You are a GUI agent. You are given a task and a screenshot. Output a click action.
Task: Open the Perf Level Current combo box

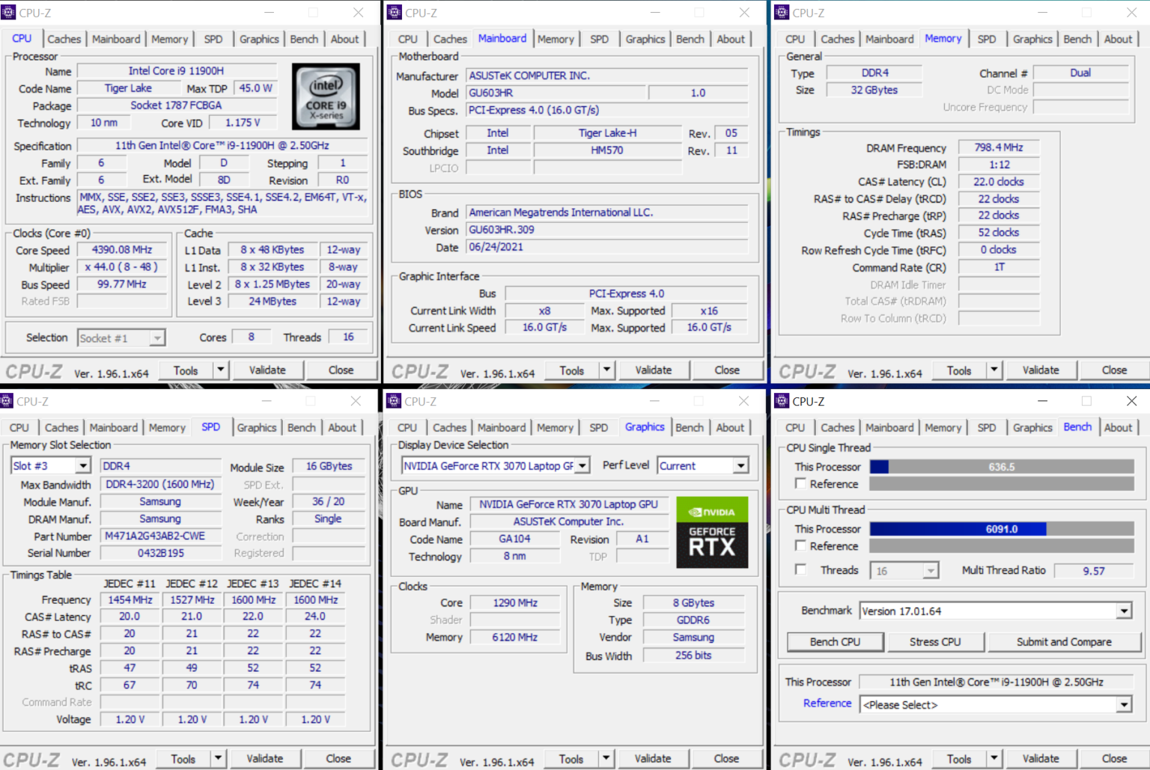[x=740, y=466]
